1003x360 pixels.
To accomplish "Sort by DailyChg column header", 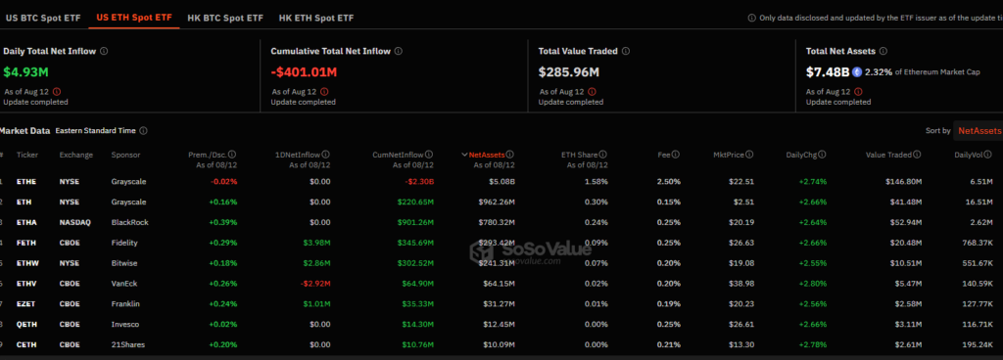I will click(801, 155).
